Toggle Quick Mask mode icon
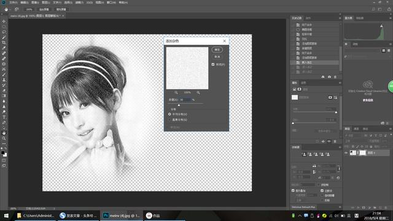 coord(4,160)
